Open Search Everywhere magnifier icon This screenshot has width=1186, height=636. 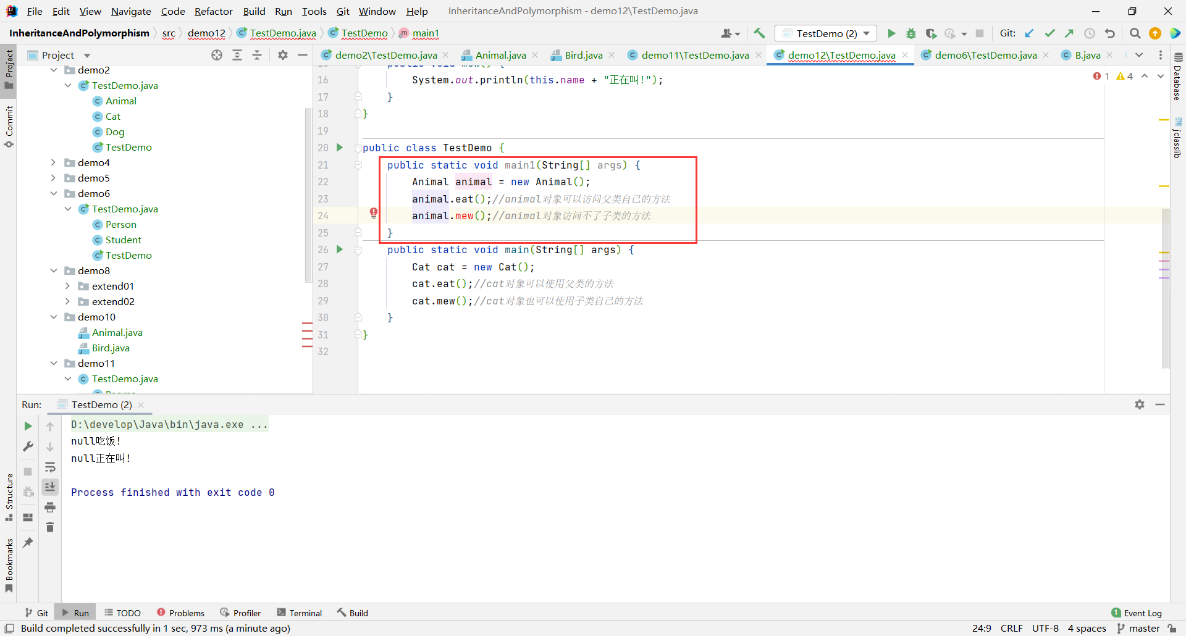pyautogui.click(x=1135, y=33)
